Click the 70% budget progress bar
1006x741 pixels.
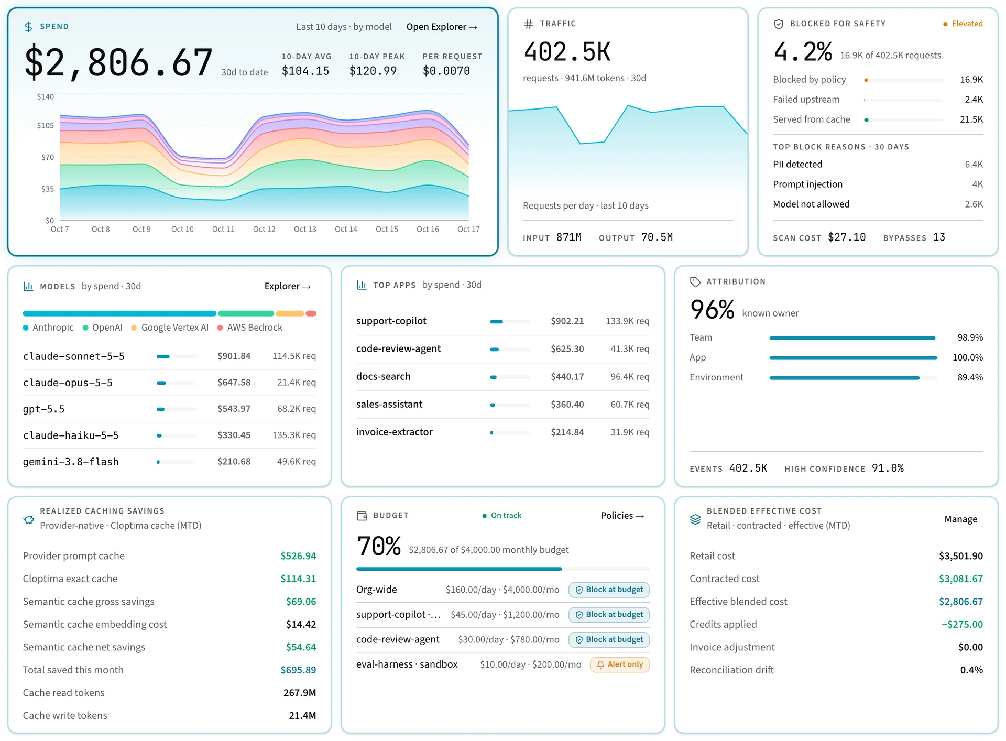502,569
